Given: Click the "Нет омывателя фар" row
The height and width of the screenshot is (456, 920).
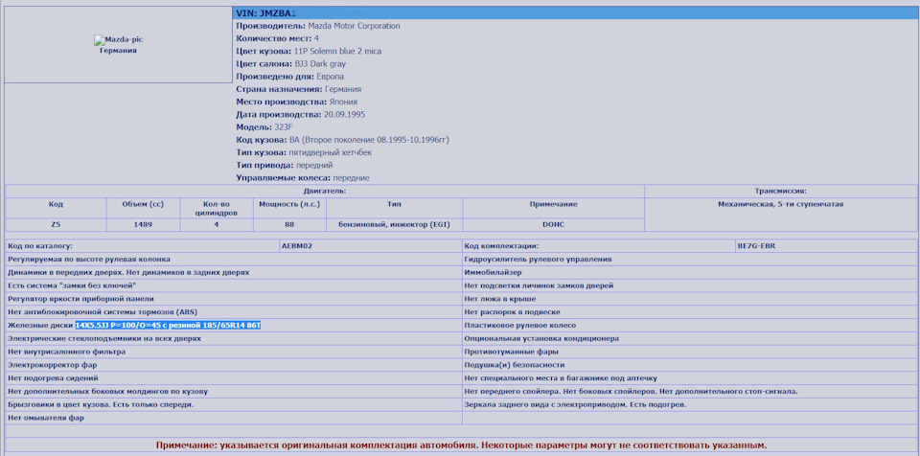Looking at the screenshot, I should 234,419.
